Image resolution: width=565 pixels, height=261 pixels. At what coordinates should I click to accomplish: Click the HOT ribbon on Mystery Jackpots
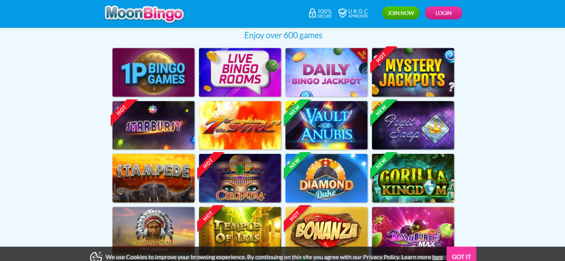tap(382, 57)
